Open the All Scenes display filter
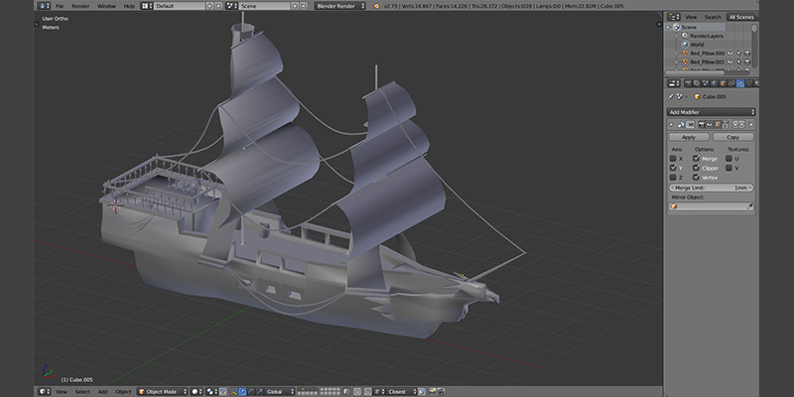Viewport: 794px width, 397px height. click(741, 17)
